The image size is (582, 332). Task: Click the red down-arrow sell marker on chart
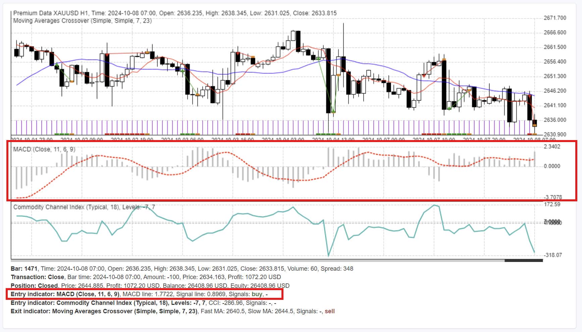click(238, 54)
